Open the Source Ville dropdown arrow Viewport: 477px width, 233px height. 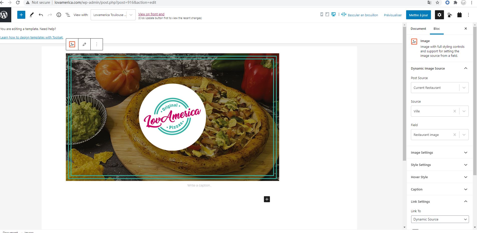(x=464, y=111)
